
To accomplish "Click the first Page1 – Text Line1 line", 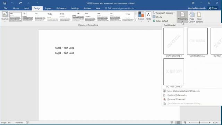I will point(65,48).
